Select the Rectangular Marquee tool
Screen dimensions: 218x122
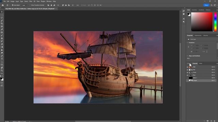pos(2,15)
